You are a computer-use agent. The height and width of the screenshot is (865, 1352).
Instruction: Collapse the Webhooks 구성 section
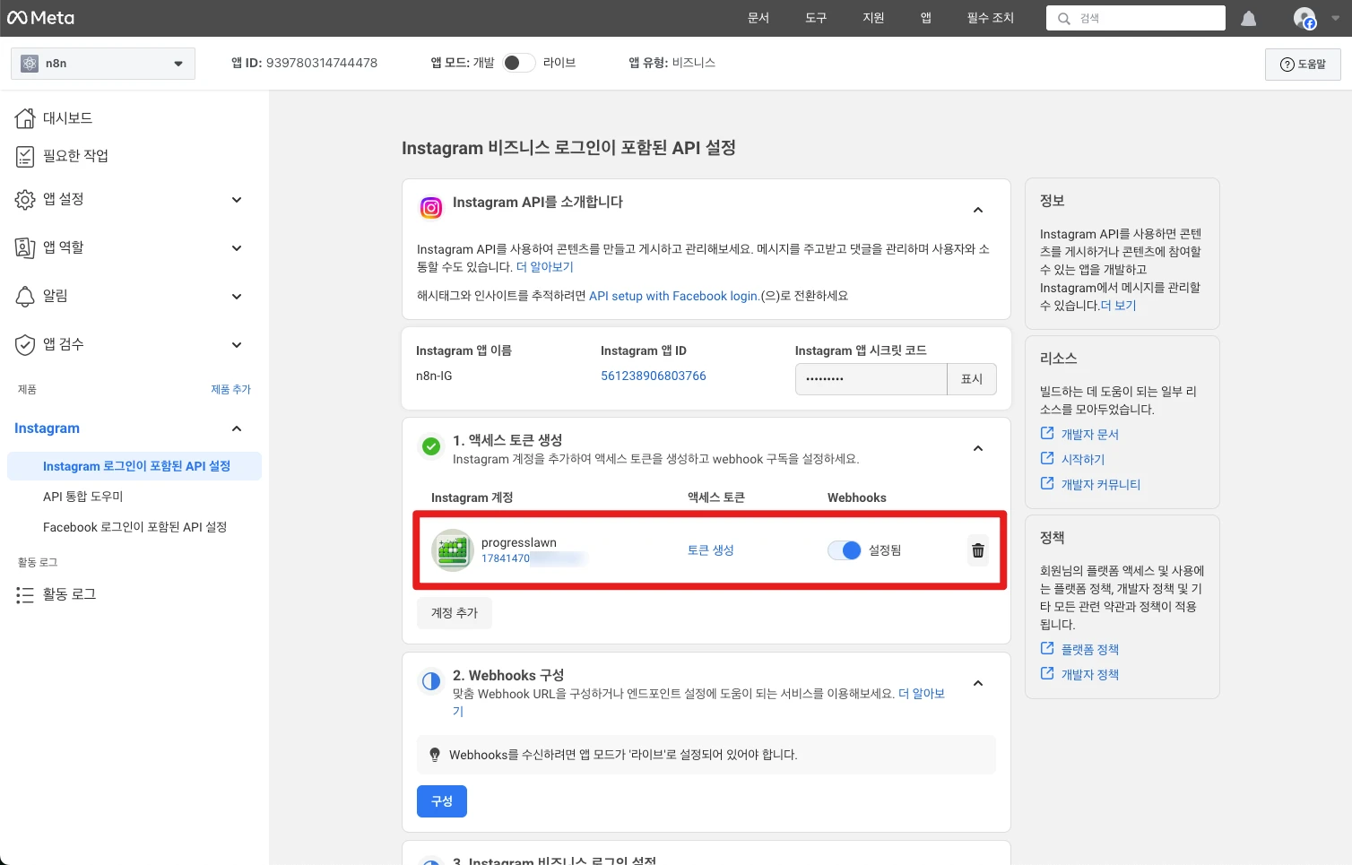pyautogui.click(x=978, y=683)
